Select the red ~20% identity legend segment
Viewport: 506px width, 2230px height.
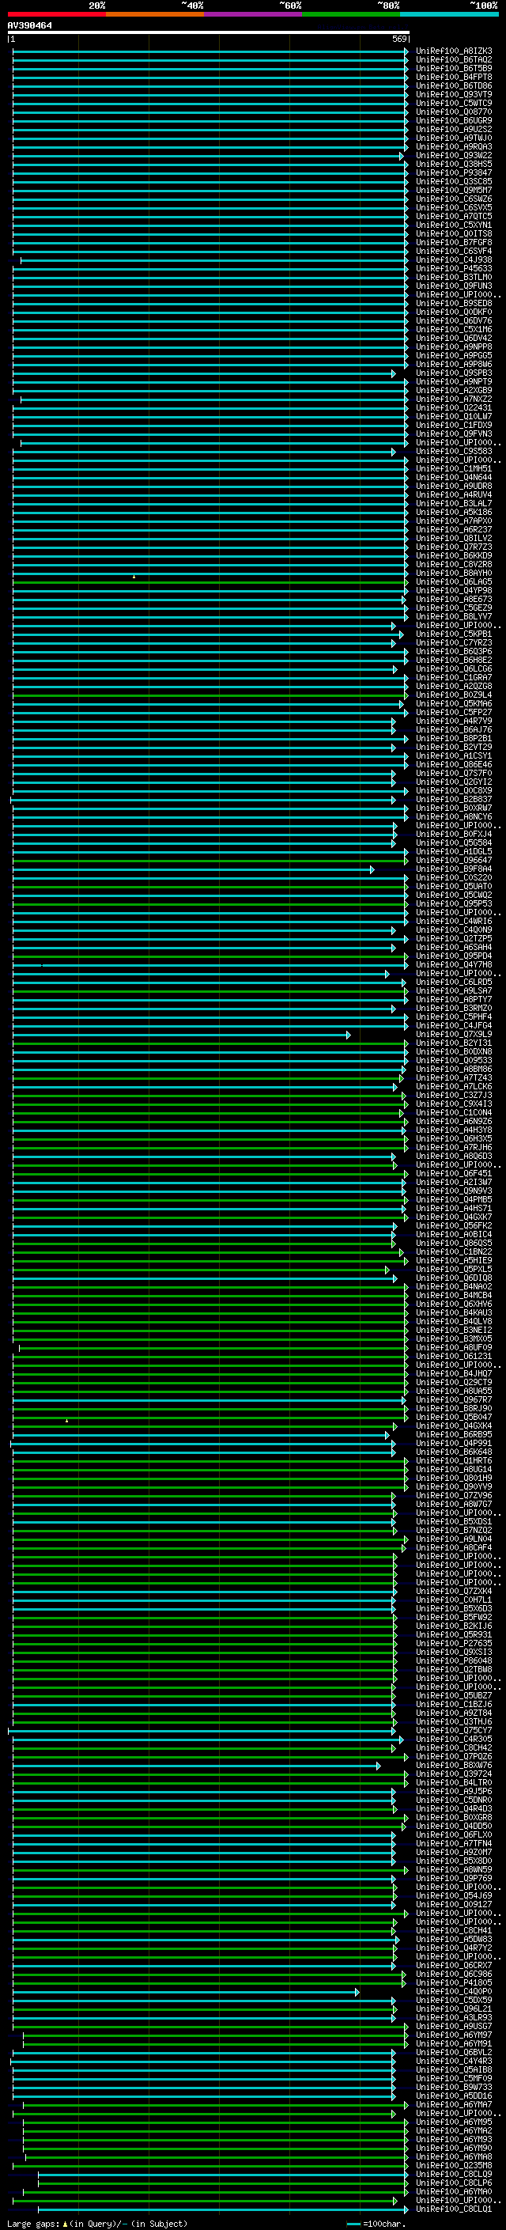(57, 14)
